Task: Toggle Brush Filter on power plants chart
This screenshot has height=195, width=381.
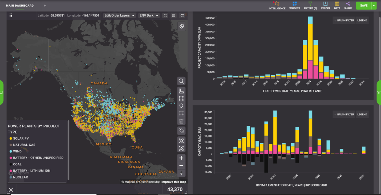Action: 344,21
